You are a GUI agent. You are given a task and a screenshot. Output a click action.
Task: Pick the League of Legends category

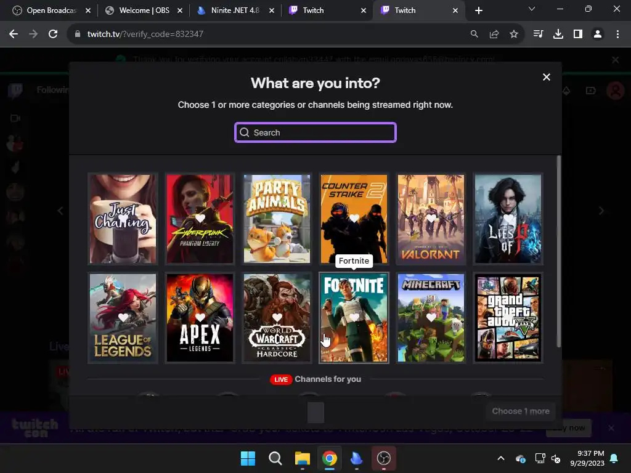[x=123, y=318]
